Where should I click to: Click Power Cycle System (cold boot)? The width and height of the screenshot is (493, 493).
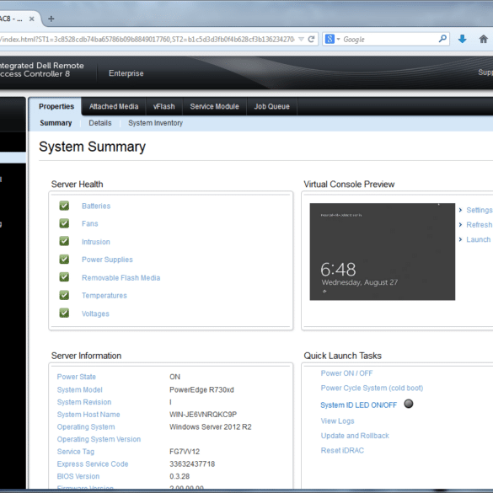point(372,388)
